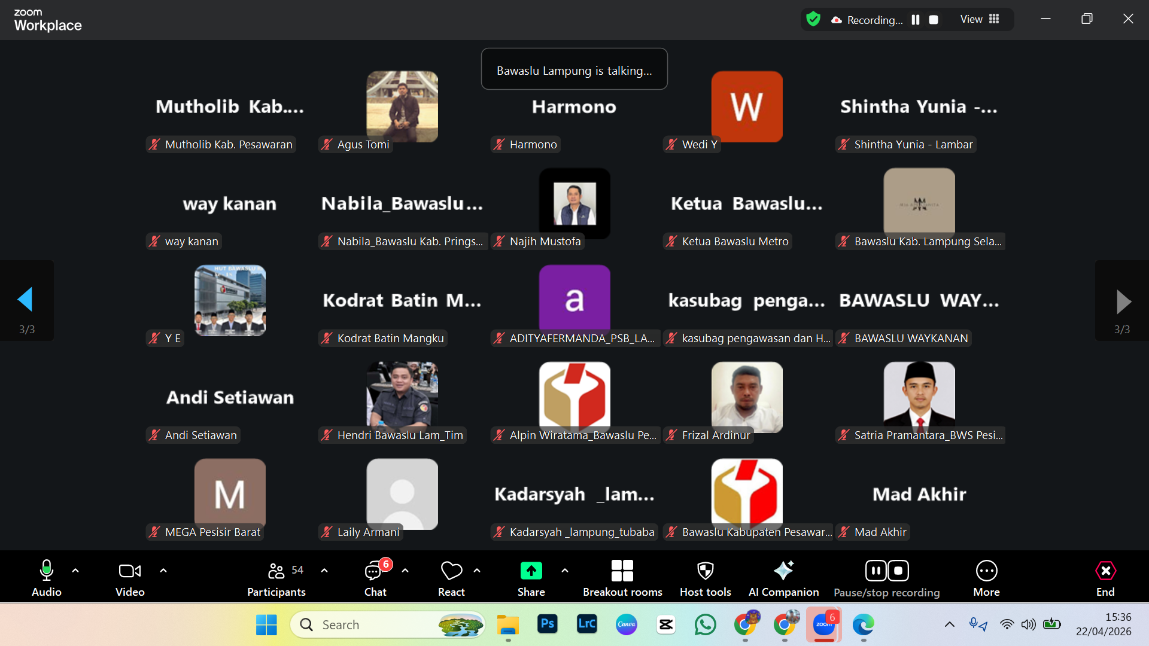Click the encryption shield icon
Viewport: 1149px width, 646px height.
[813, 19]
